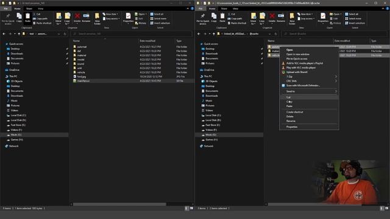Open the Send to submenu in context menu

(x=309, y=91)
